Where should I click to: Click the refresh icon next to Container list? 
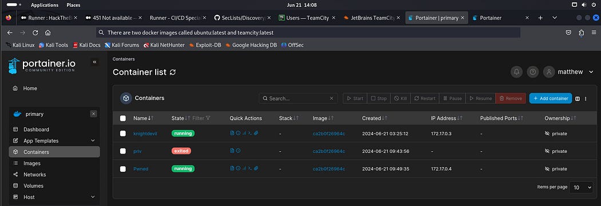[173, 72]
